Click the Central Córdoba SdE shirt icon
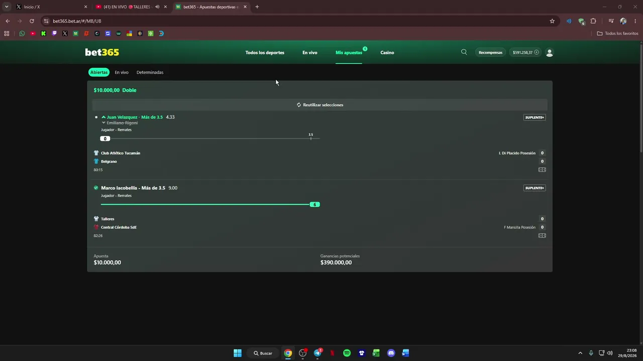643x361 pixels. coord(96,227)
